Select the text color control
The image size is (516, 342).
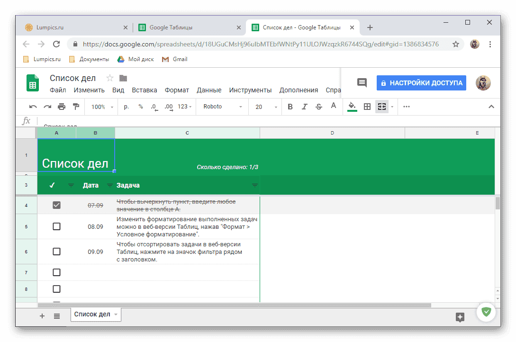click(x=333, y=107)
